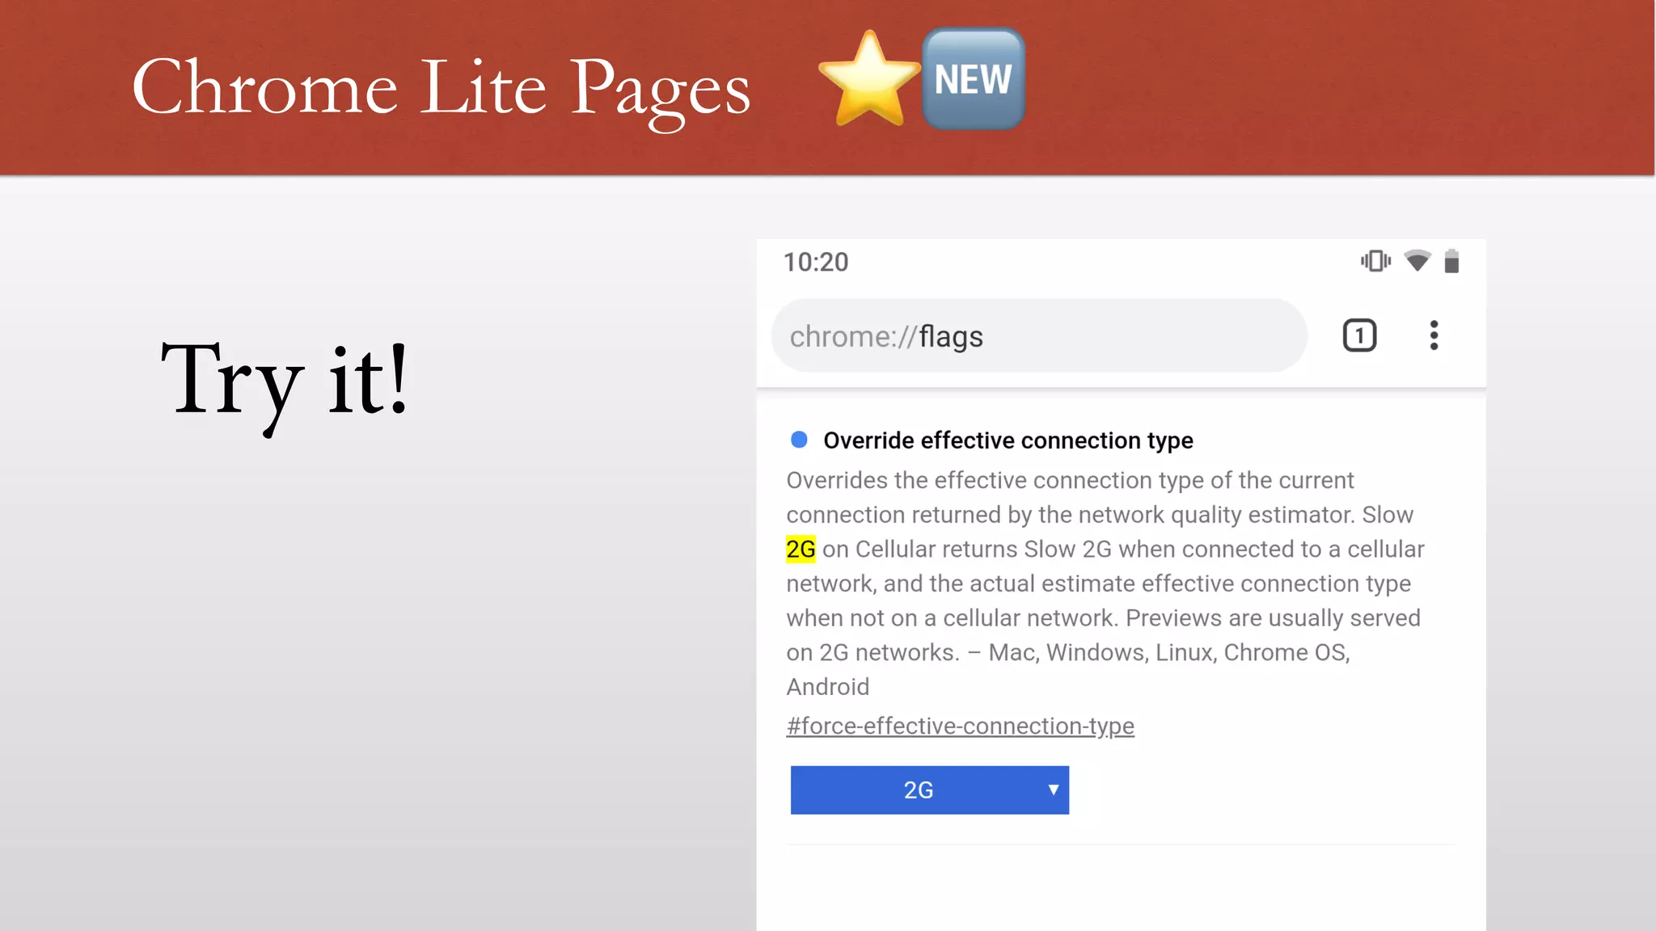The height and width of the screenshot is (931, 1656).
Task: Click the Wi-Fi signal status icon
Action: [1417, 261]
